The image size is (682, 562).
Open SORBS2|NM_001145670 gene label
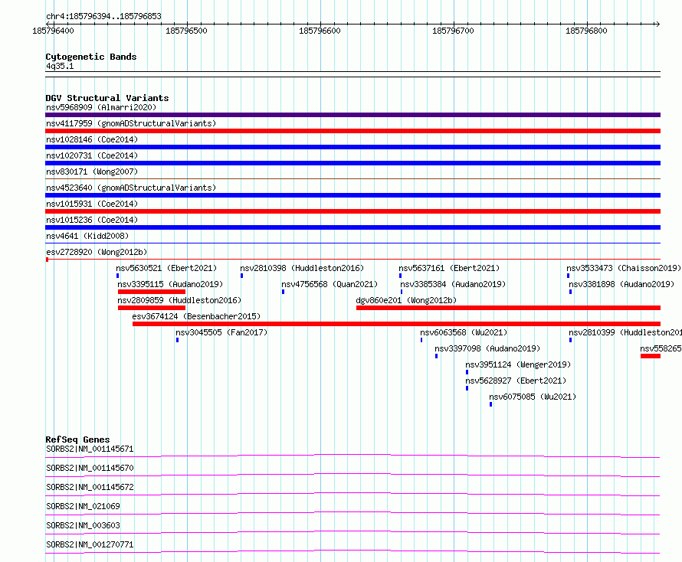[90, 468]
